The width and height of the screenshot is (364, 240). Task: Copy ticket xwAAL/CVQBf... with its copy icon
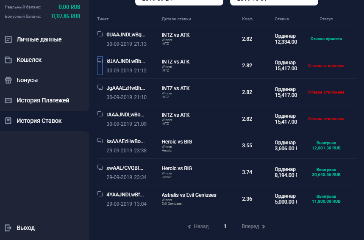(100, 167)
